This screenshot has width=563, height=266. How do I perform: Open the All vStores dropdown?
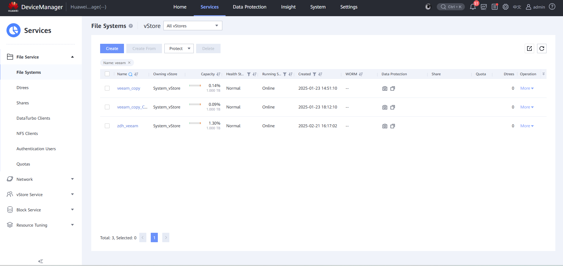193,26
